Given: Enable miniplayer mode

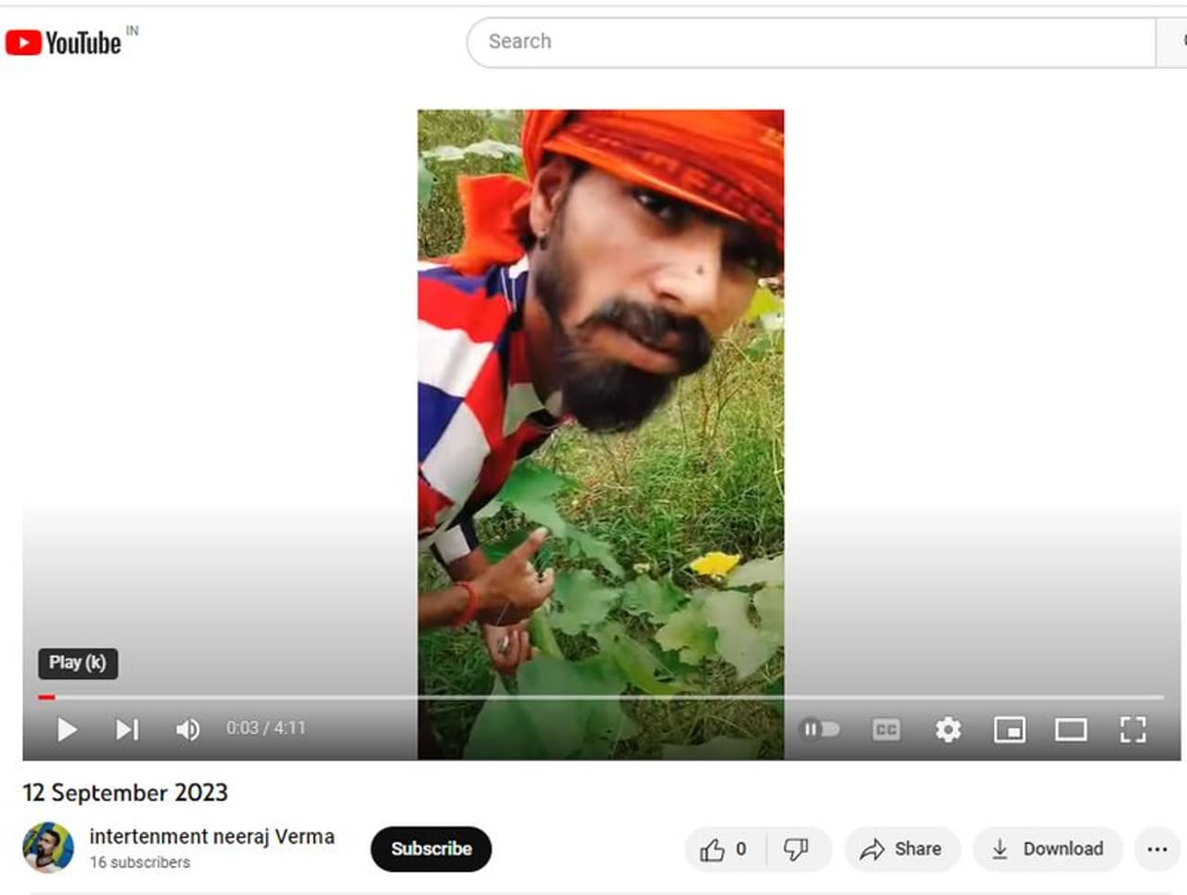Looking at the screenshot, I should [1009, 730].
